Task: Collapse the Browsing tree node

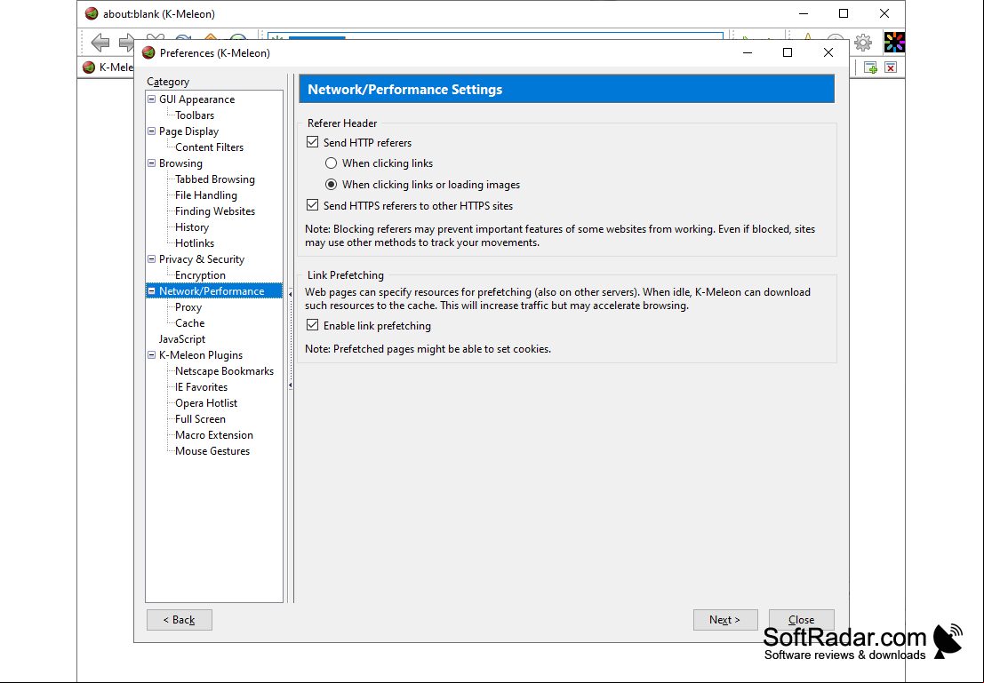Action: (151, 163)
